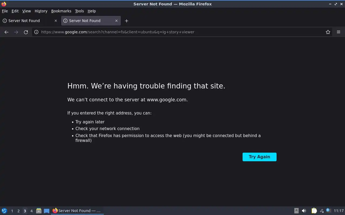Click the 11:17 clock in the panel
The width and height of the screenshot is (345, 215).
pyautogui.click(x=339, y=211)
